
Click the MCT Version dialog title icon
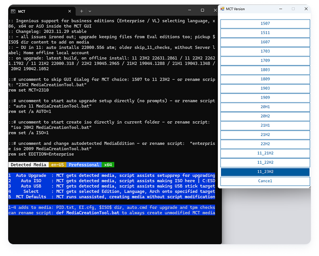pos(222,9)
